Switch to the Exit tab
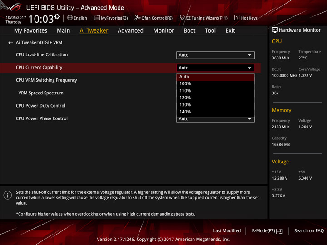 (x=230, y=31)
